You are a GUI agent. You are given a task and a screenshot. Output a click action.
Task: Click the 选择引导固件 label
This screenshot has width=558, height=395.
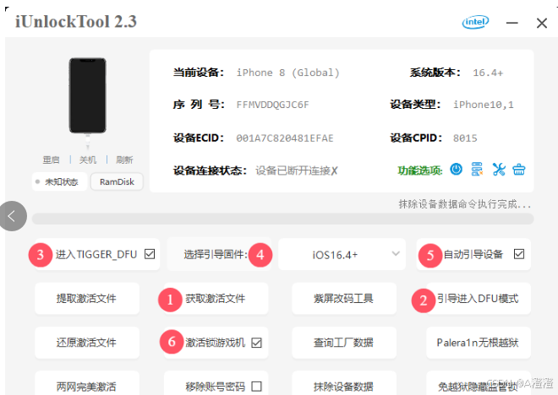click(x=216, y=254)
